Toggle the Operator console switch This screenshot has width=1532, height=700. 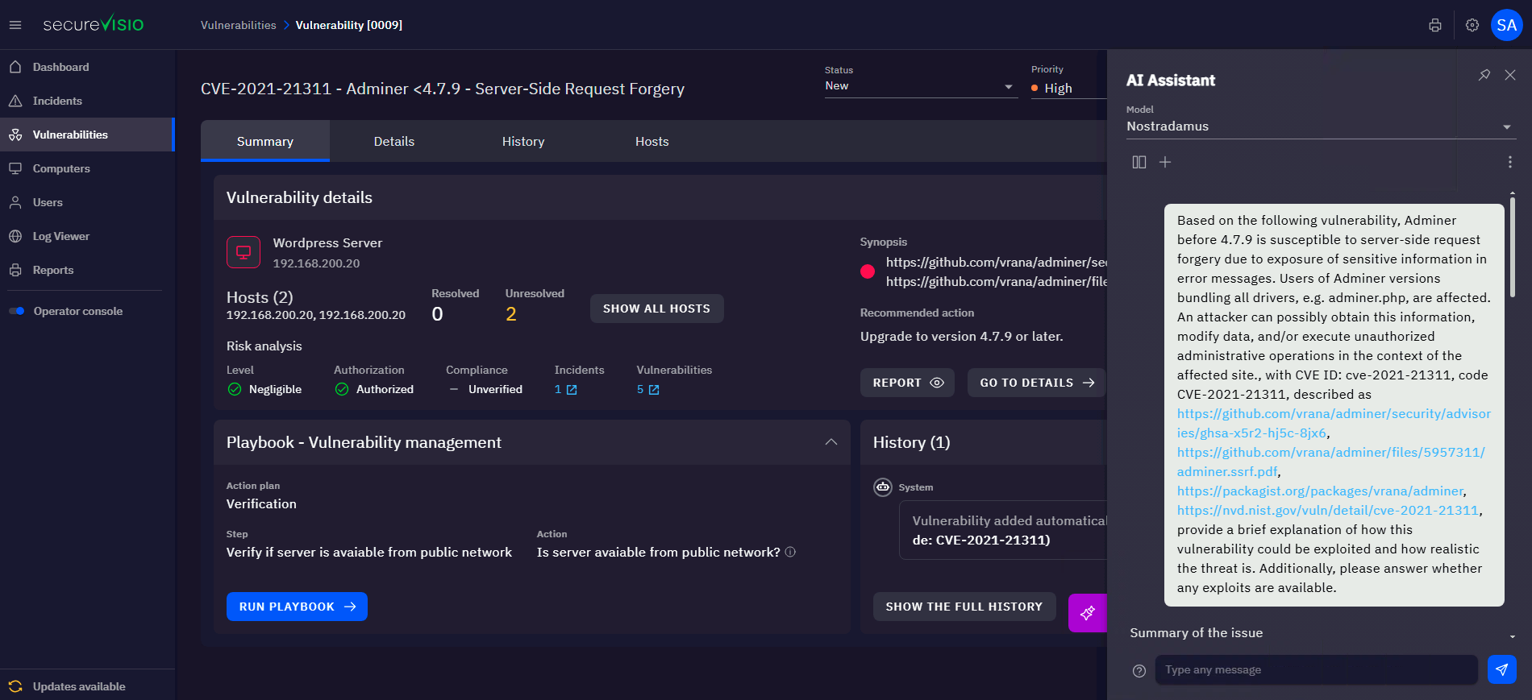point(16,311)
